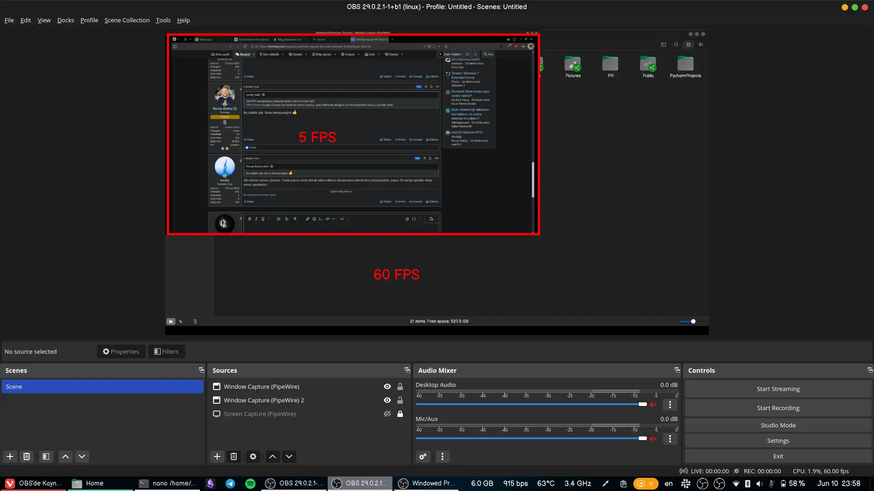Open source Properties button
Image resolution: width=874 pixels, height=491 pixels.
click(x=121, y=351)
